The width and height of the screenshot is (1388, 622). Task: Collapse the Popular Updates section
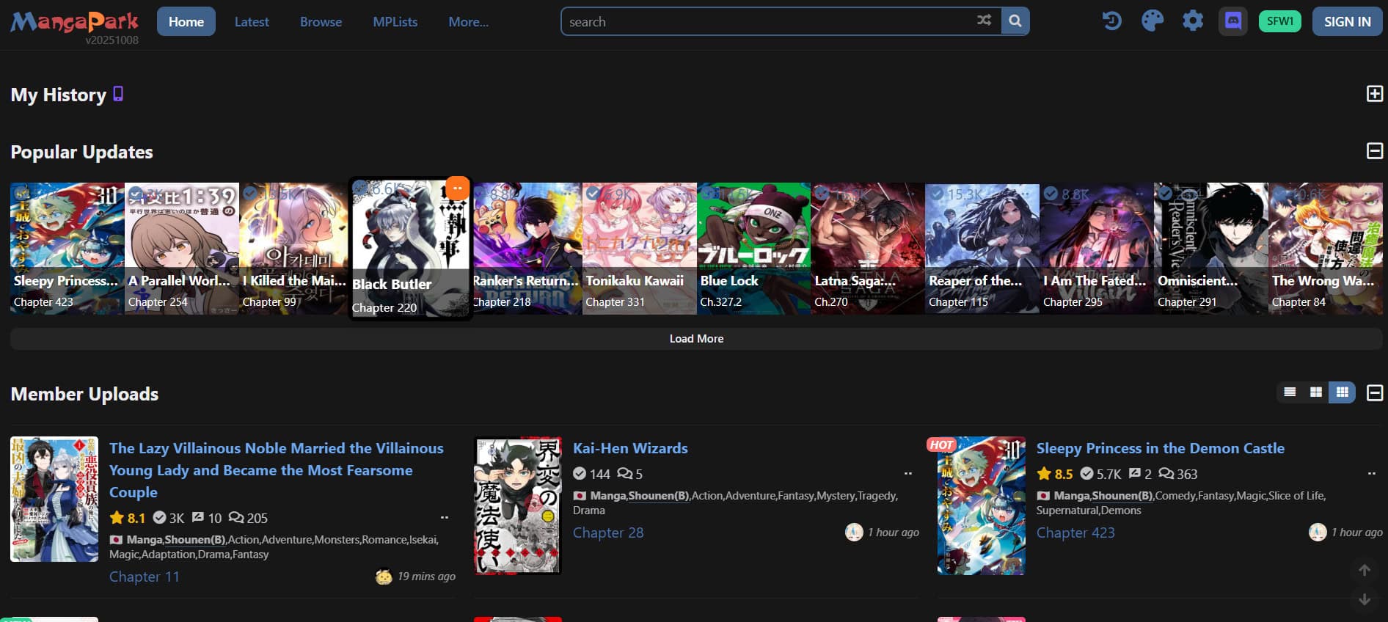coord(1374,151)
